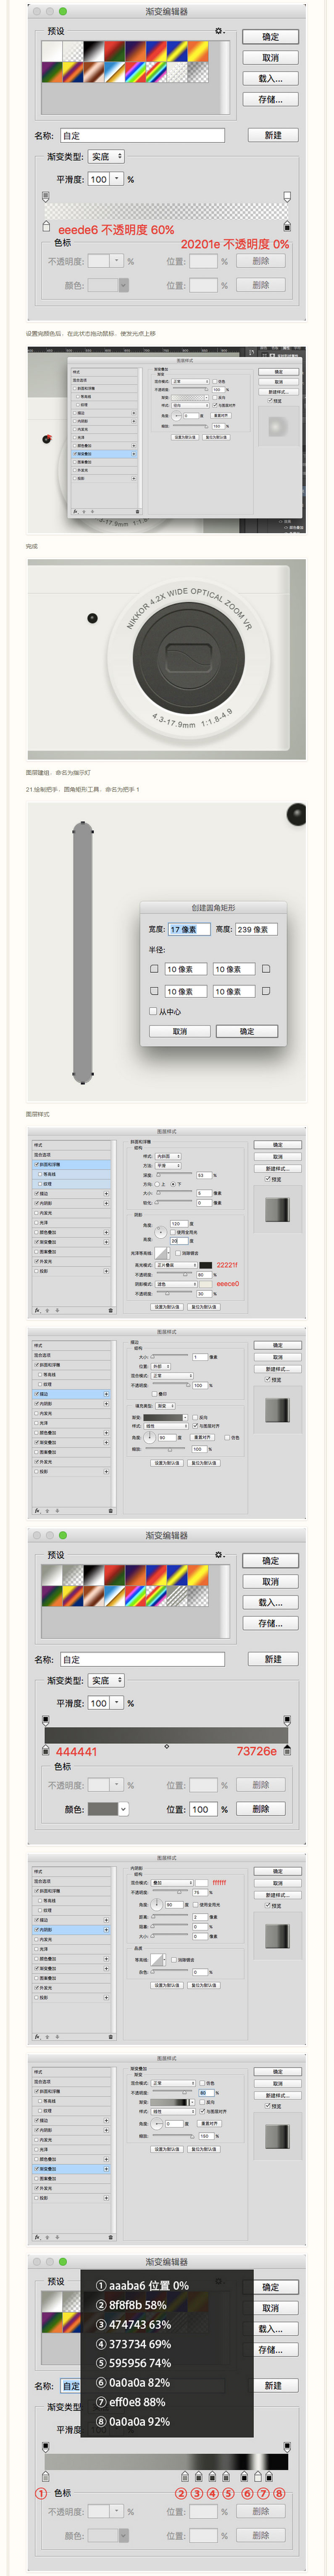
Task: Toggle 预览 checkbox in gradient overlay dialog
Action: 268,2106
